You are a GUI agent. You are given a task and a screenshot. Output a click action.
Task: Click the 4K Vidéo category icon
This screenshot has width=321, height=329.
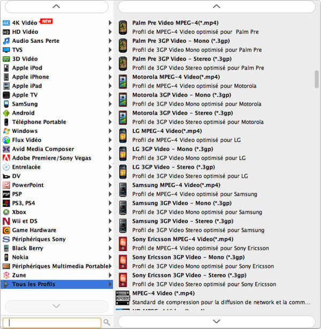tap(6, 23)
